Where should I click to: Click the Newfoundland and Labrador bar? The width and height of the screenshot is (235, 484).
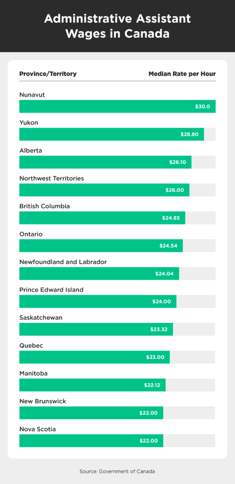[99, 274]
